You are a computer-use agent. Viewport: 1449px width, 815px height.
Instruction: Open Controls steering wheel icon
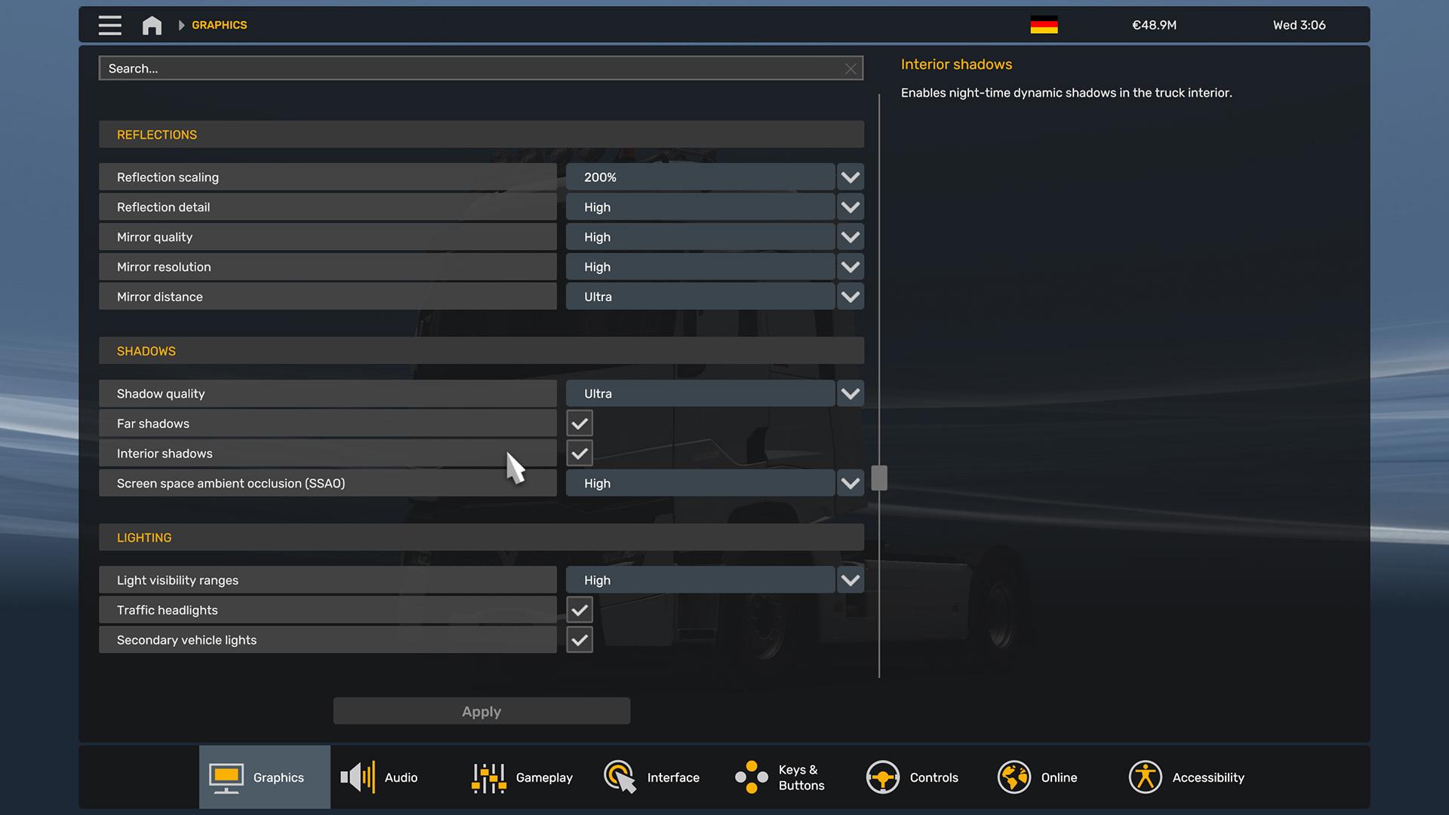pyautogui.click(x=882, y=777)
